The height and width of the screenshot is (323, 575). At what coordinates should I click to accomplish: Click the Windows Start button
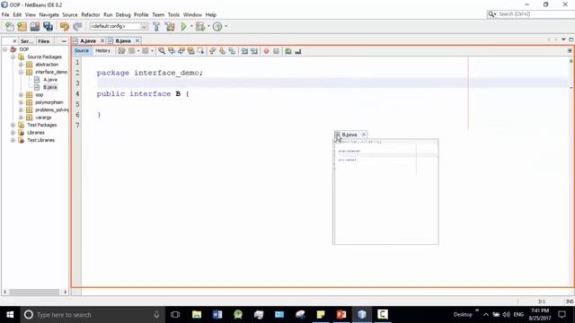coord(10,315)
